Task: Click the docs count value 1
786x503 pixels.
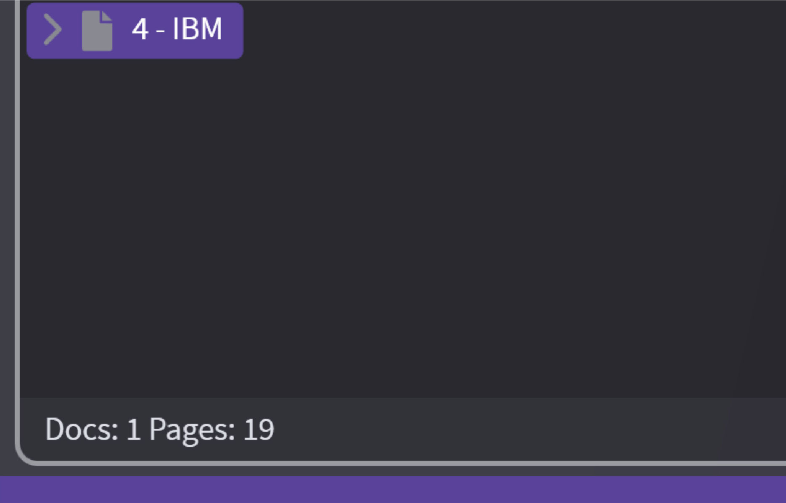Action: [133, 429]
